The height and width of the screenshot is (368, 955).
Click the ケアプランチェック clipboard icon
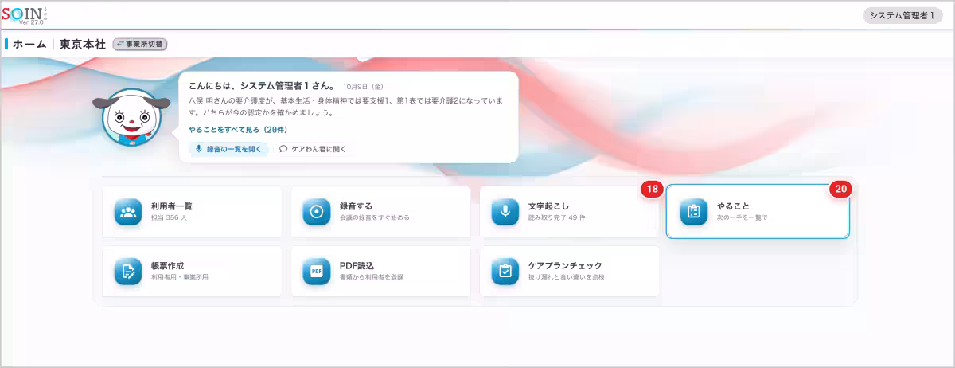[505, 272]
